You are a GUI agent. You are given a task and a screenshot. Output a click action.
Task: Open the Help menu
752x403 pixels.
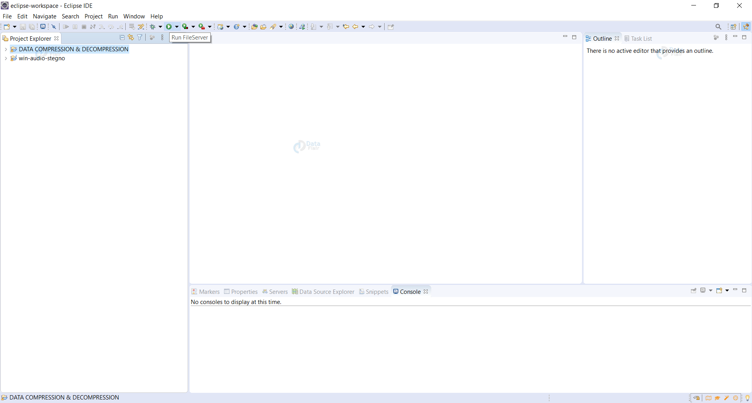pyautogui.click(x=157, y=16)
